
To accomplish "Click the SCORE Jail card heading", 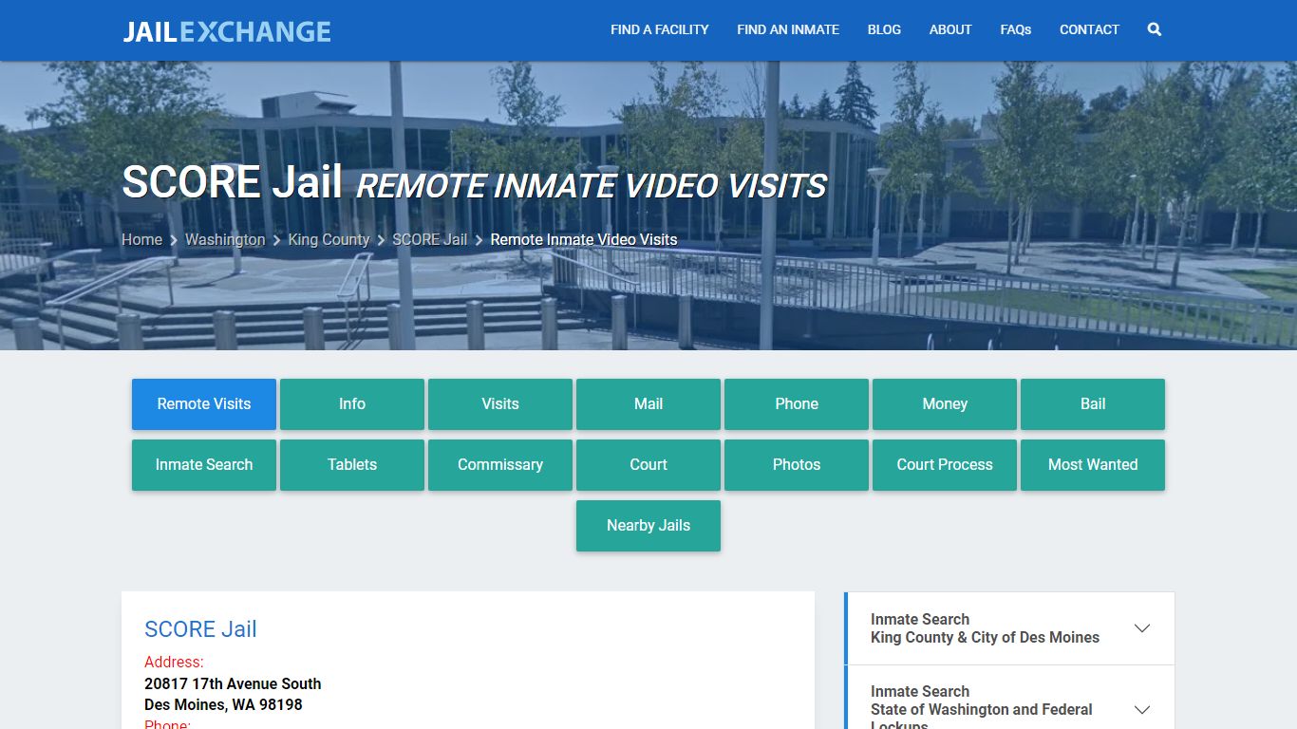I will pyautogui.click(x=200, y=629).
